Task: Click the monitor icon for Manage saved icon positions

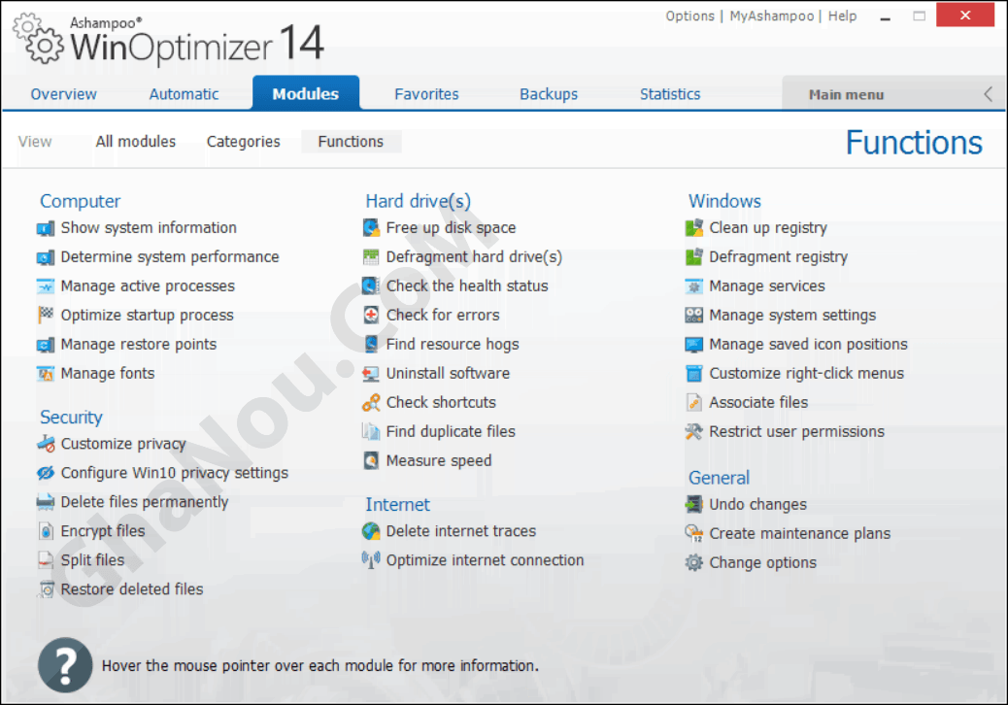Action: [x=694, y=345]
